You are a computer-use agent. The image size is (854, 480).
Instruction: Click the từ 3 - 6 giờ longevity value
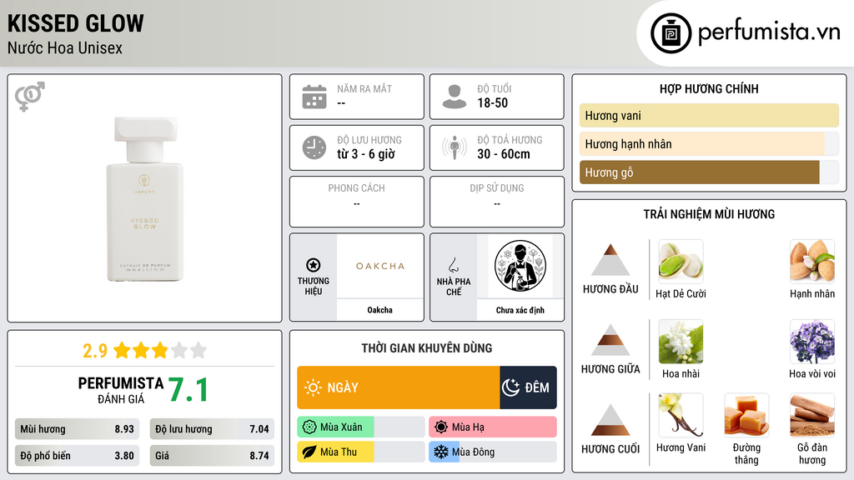pos(365,154)
